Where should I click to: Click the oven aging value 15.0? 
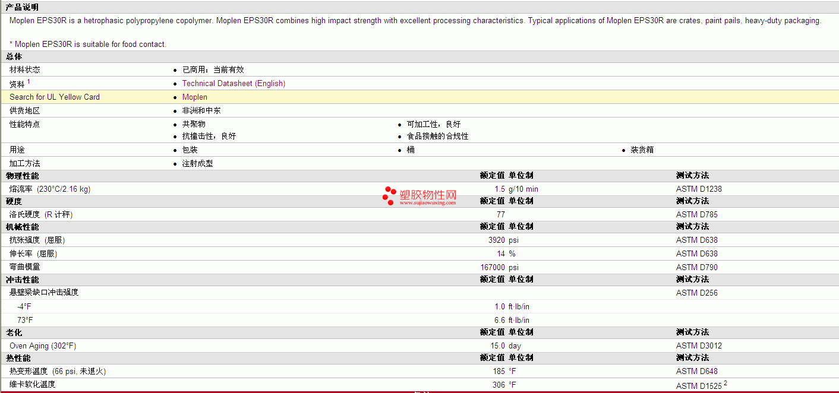tap(498, 346)
